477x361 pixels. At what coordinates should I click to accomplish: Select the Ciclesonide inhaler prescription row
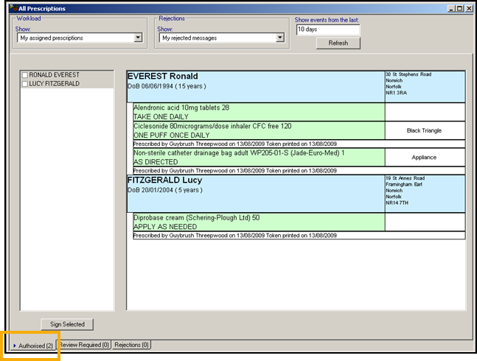point(258,130)
